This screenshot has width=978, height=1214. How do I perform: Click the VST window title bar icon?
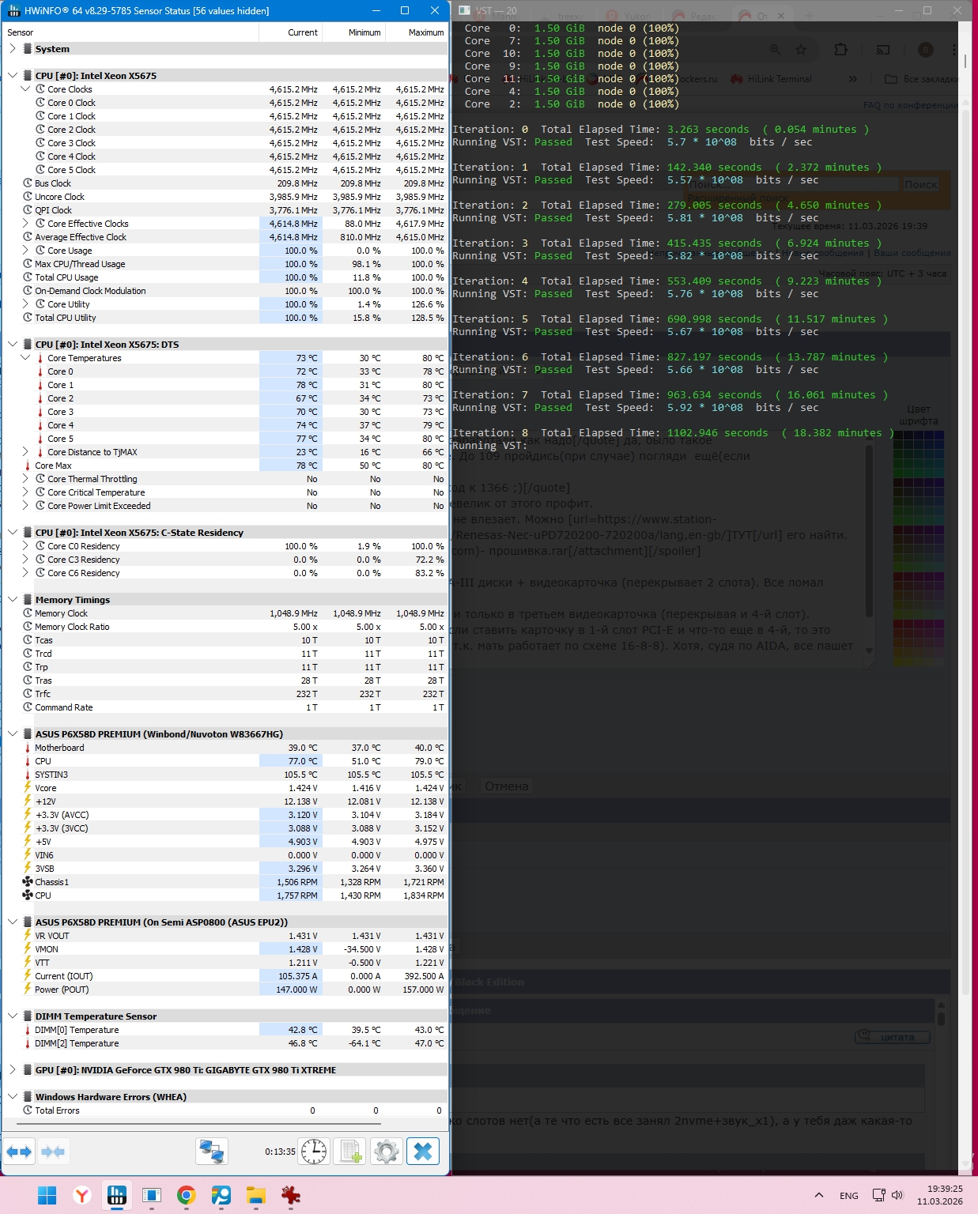coord(463,10)
